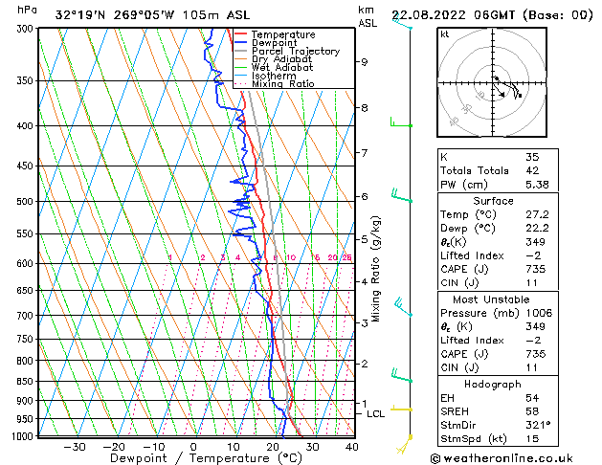Click the 'km ASL' axis label

[367, 16]
